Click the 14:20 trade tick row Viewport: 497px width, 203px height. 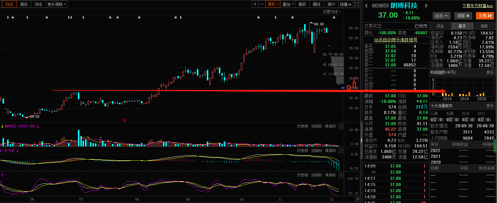click(395, 197)
